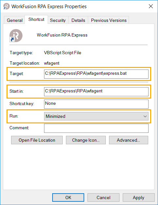Click the Apply button

click(x=138, y=197)
